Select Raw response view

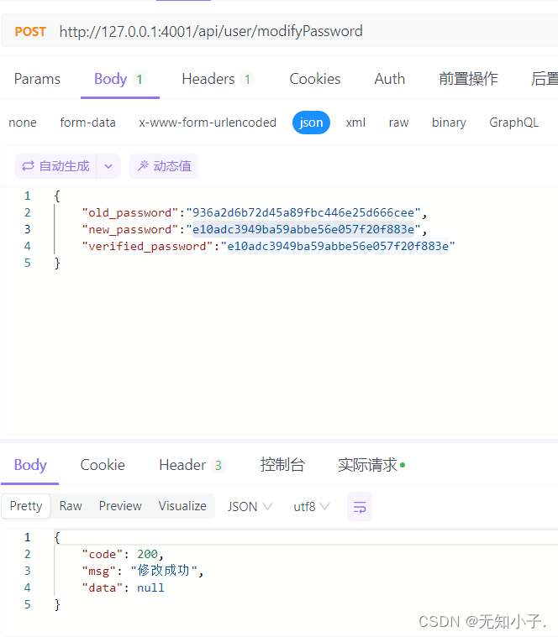click(71, 506)
